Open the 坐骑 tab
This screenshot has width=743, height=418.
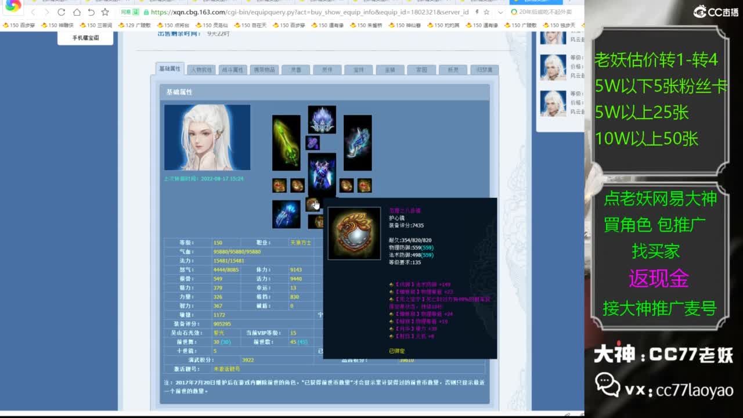(x=390, y=70)
